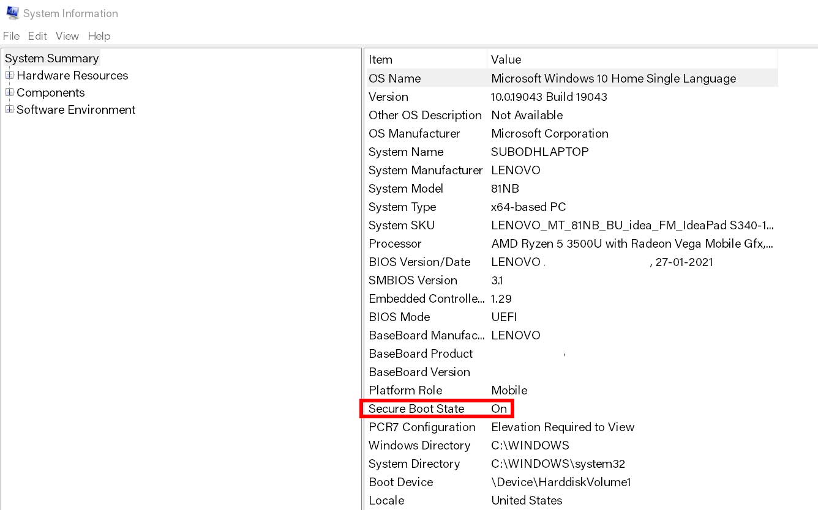Viewport: 818px width, 510px height.
Task: Click the 10.0.19043 Build 19043 value
Action: [549, 97]
